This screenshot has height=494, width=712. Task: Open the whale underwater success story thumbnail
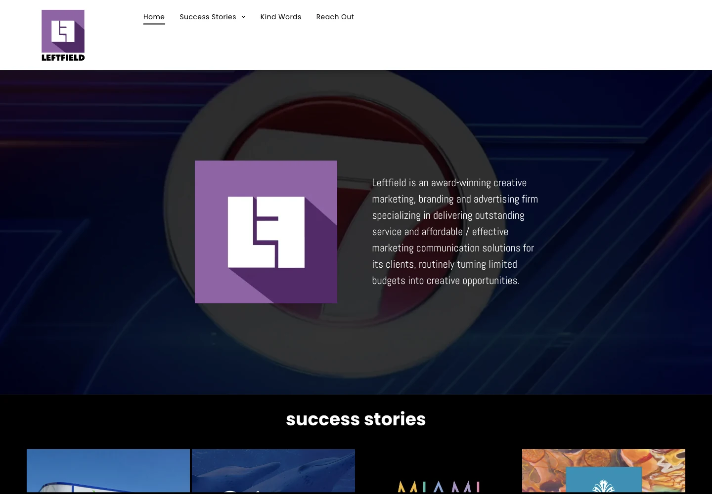(x=273, y=471)
